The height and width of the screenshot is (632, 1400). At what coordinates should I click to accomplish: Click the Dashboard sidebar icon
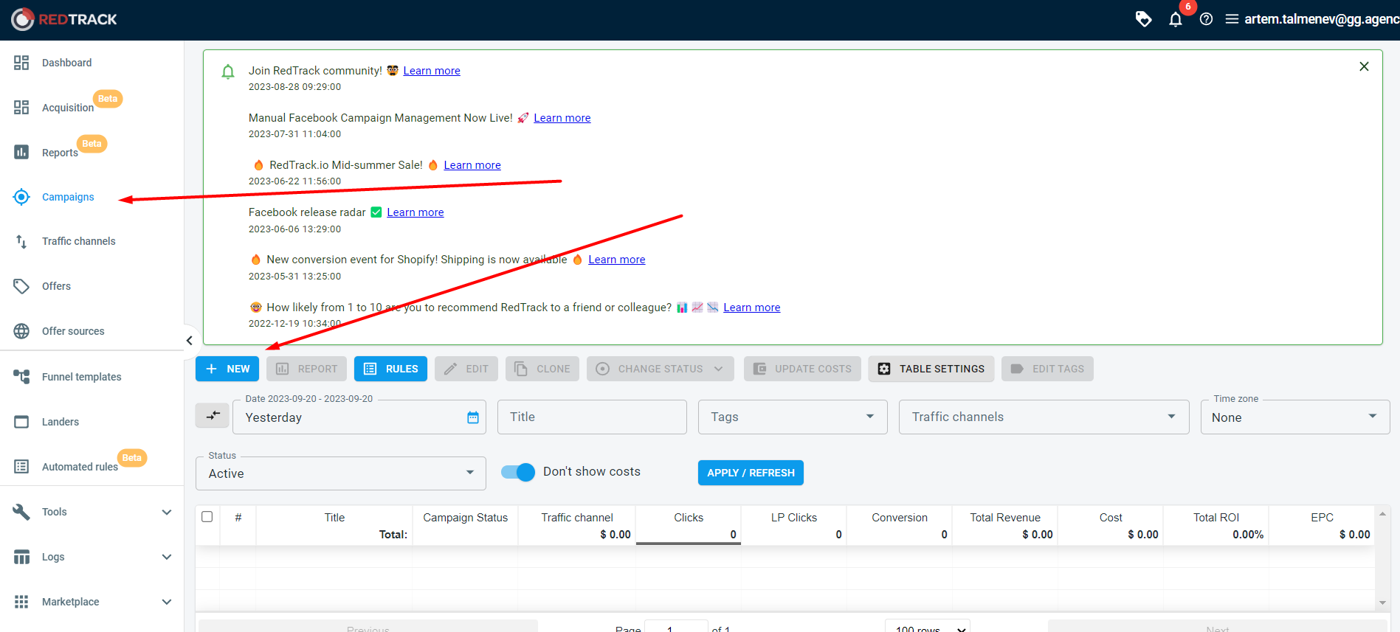pos(21,63)
